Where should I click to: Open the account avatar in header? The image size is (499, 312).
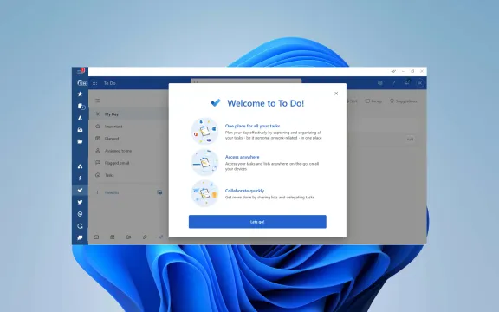click(420, 83)
